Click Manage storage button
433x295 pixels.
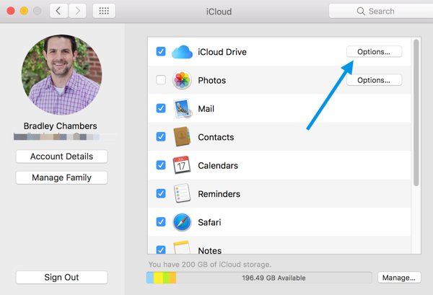point(399,278)
